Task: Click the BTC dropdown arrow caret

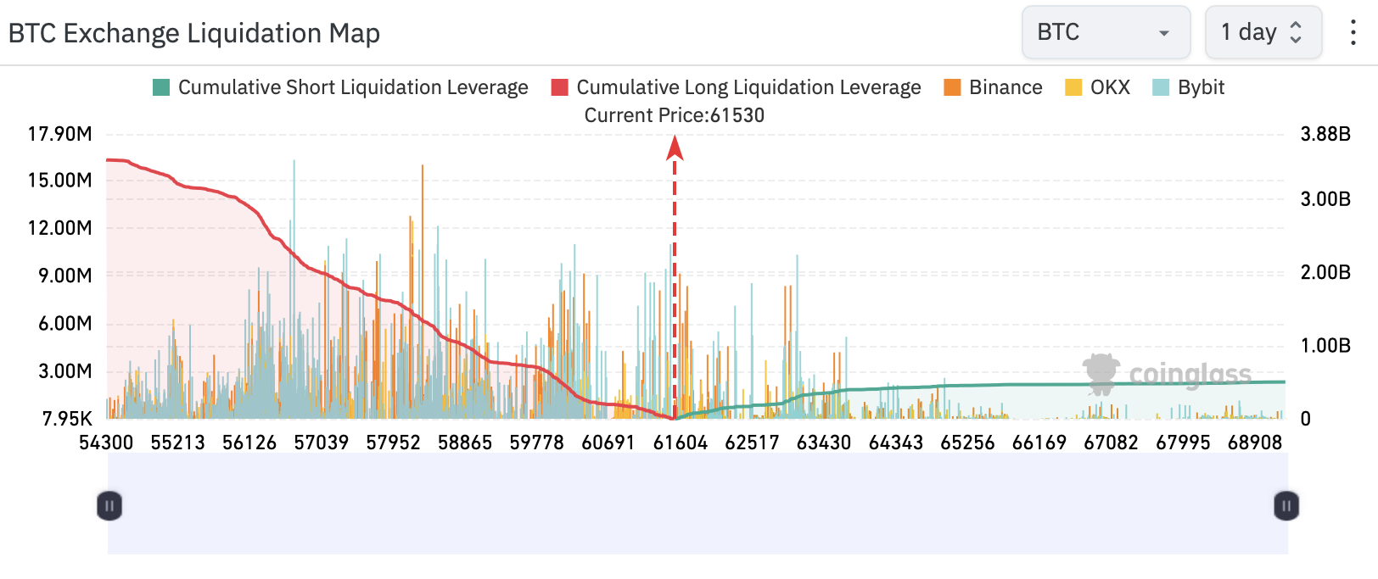Action: (1164, 33)
